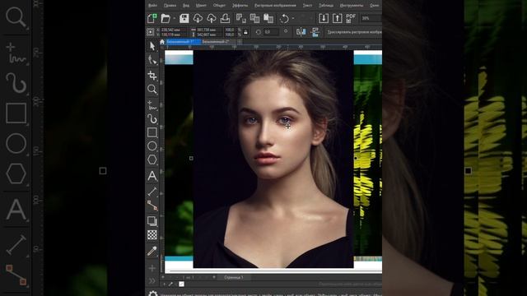
Task: Select the Crop tool
Action: click(x=152, y=75)
